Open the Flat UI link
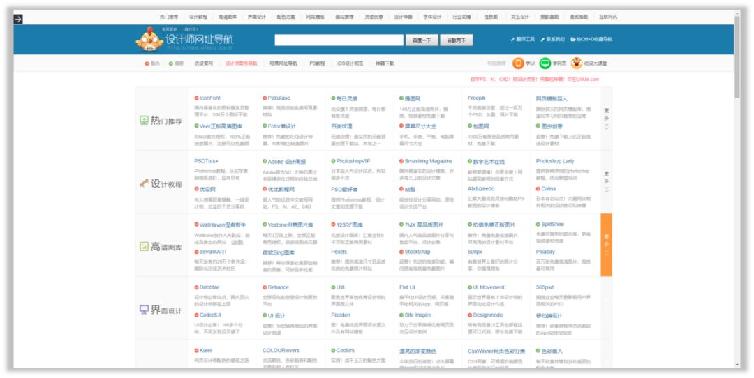Viewport: 754px width, 378px height. point(407,288)
